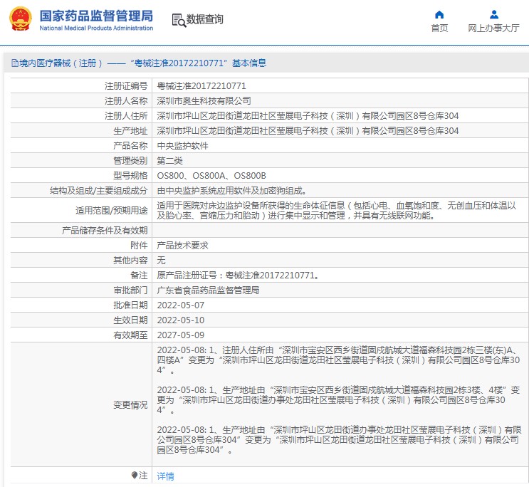Click the 变更情况 label
Viewport: 529px width, 487px height.
[130, 404]
